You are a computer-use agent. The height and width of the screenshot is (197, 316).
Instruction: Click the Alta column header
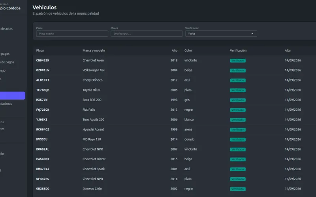coord(288,50)
